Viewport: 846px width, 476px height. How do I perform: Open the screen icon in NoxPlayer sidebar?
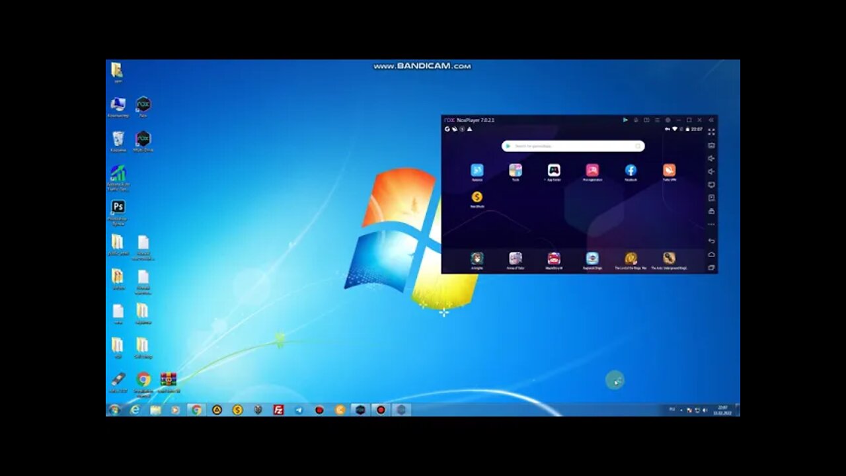pos(711,185)
